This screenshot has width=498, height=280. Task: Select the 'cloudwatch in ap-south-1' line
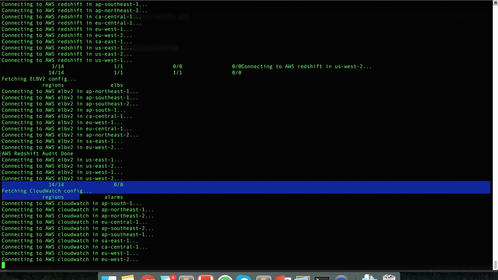tap(72, 203)
